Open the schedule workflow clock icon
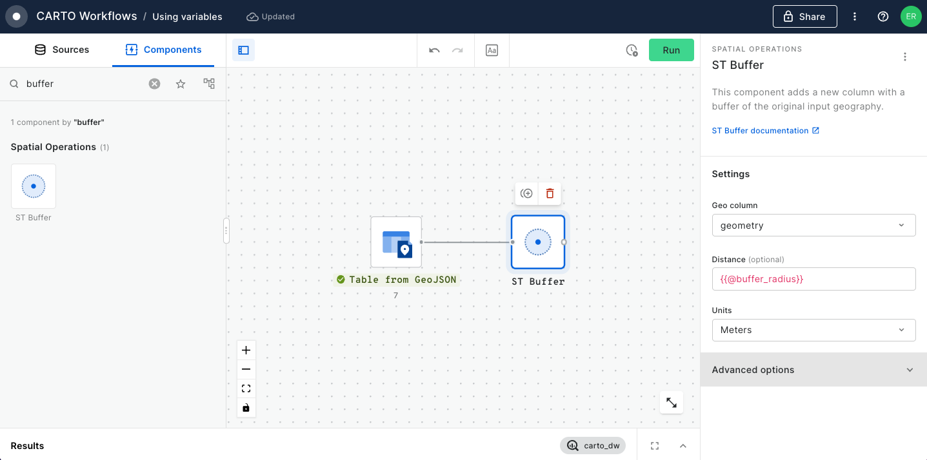Image resolution: width=927 pixels, height=460 pixels. [x=632, y=50]
